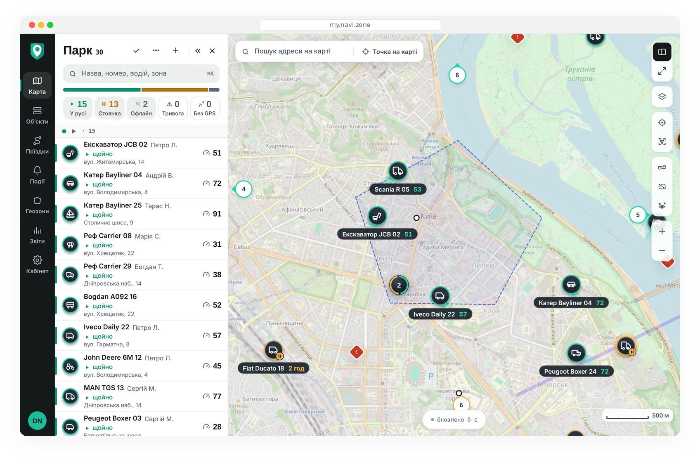Select Bogdan A092 16 in list
Screen dimensions: 700x460
click(141, 305)
